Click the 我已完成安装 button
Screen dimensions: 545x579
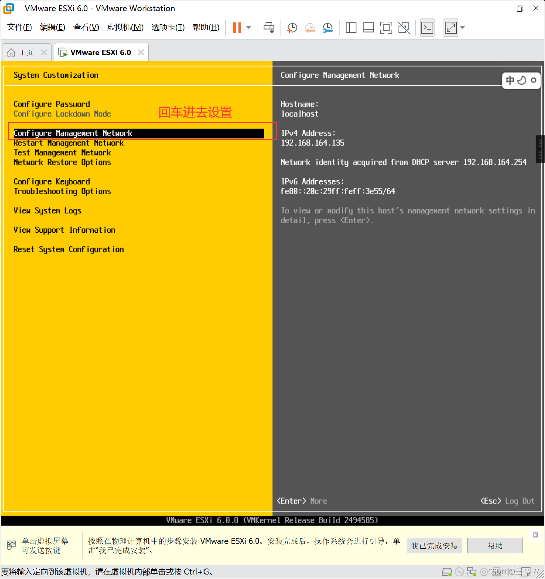(x=434, y=546)
